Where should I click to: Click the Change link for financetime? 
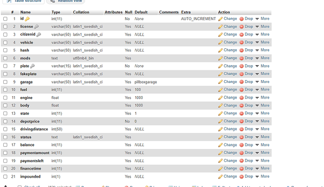pos(230,168)
